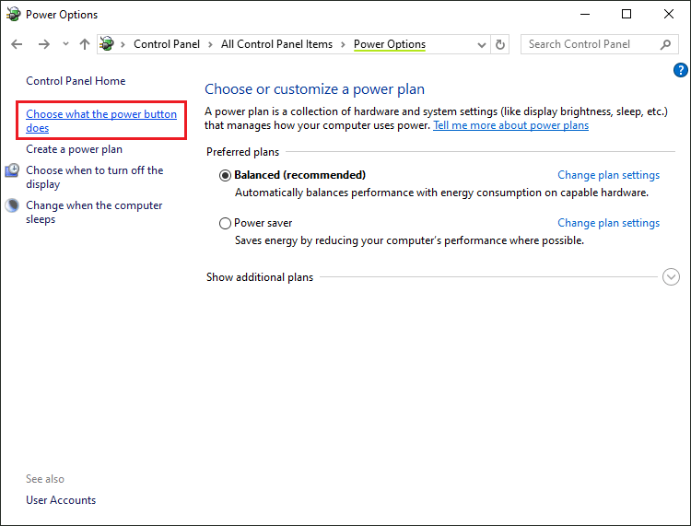Open breadcrumb arrow after All Control Panel Items

[343, 44]
